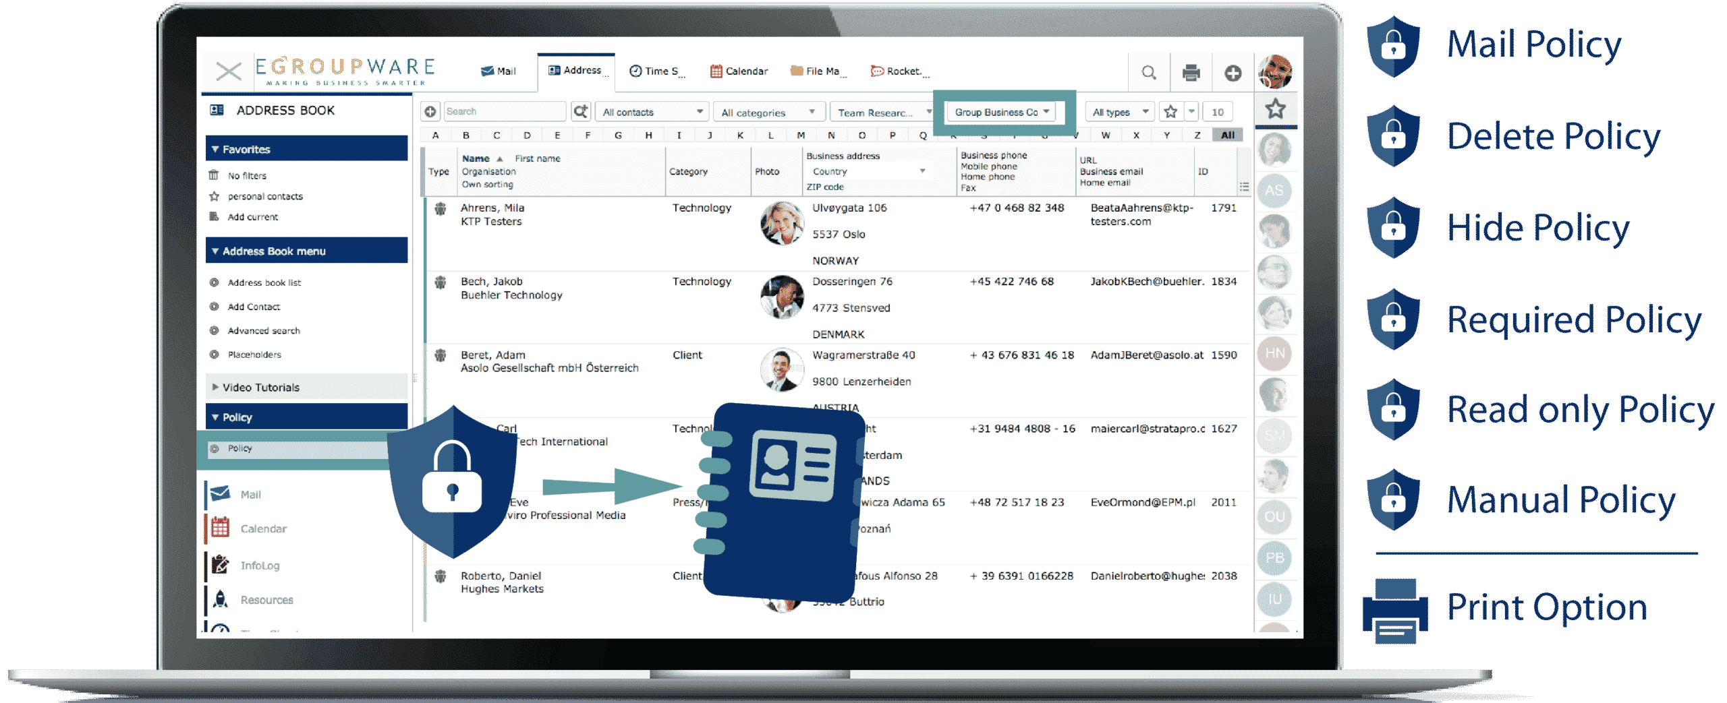Viewport: 1727px width, 703px height.
Task: Click the OU avatar in right panel
Action: click(1274, 517)
